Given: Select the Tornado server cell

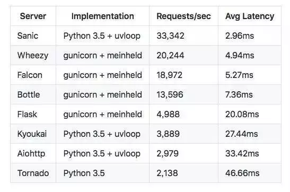Looking at the screenshot, I should (x=33, y=173).
